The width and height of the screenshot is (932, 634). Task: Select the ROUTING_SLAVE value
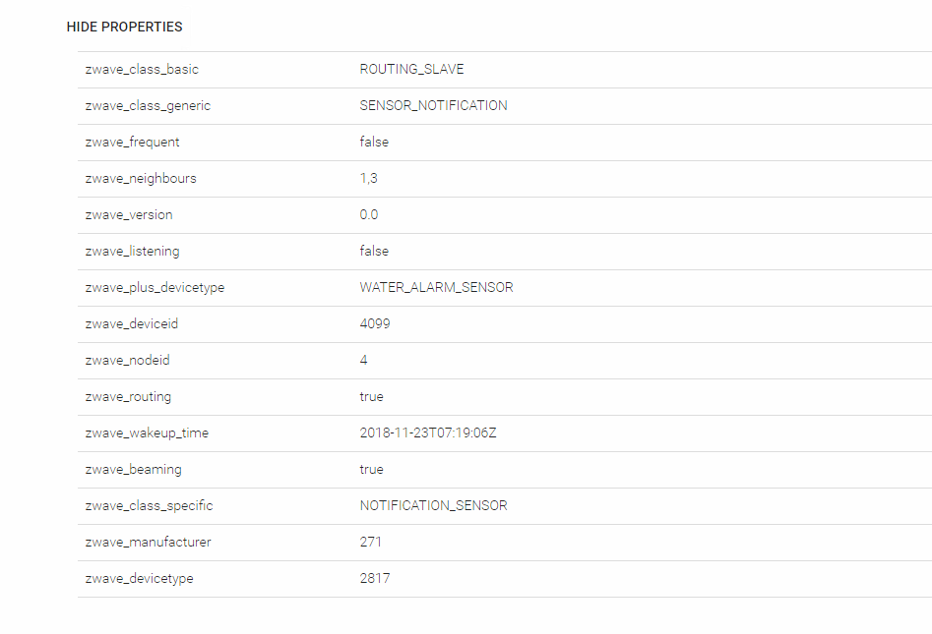(411, 70)
